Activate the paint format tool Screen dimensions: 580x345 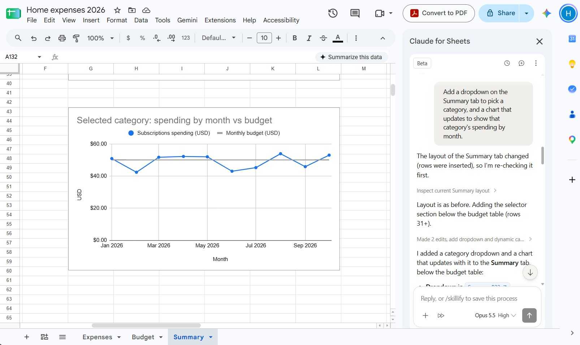[x=76, y=38]
